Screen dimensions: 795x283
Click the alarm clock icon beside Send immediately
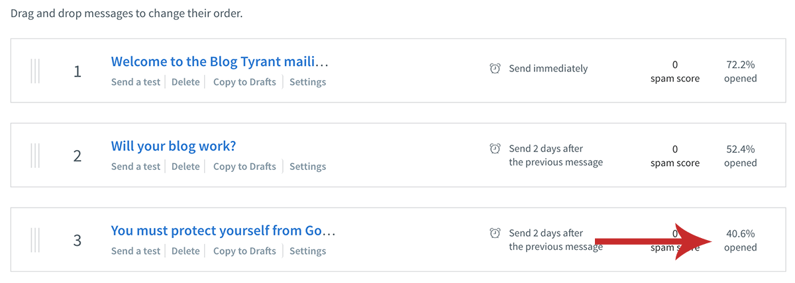point(495,69)
